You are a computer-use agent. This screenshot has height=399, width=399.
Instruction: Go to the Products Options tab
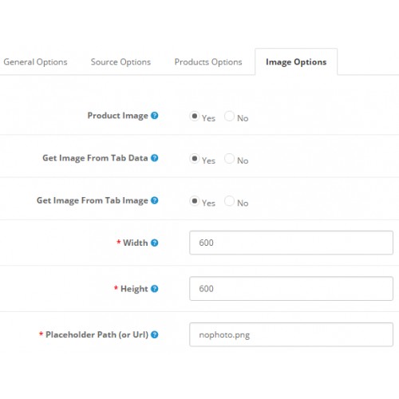pos(208,62)
